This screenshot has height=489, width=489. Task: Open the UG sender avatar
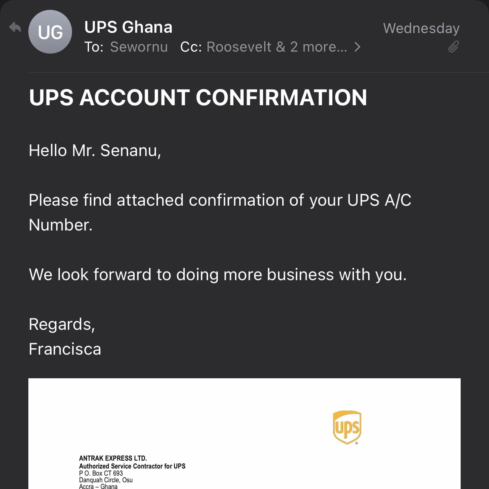[50, 32]
